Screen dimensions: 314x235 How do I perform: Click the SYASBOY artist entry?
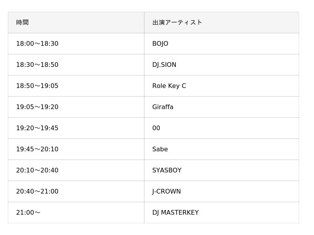point(167,170)
